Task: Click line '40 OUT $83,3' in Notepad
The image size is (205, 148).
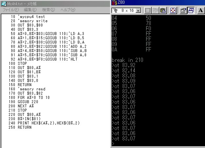Action: (24, 29)
